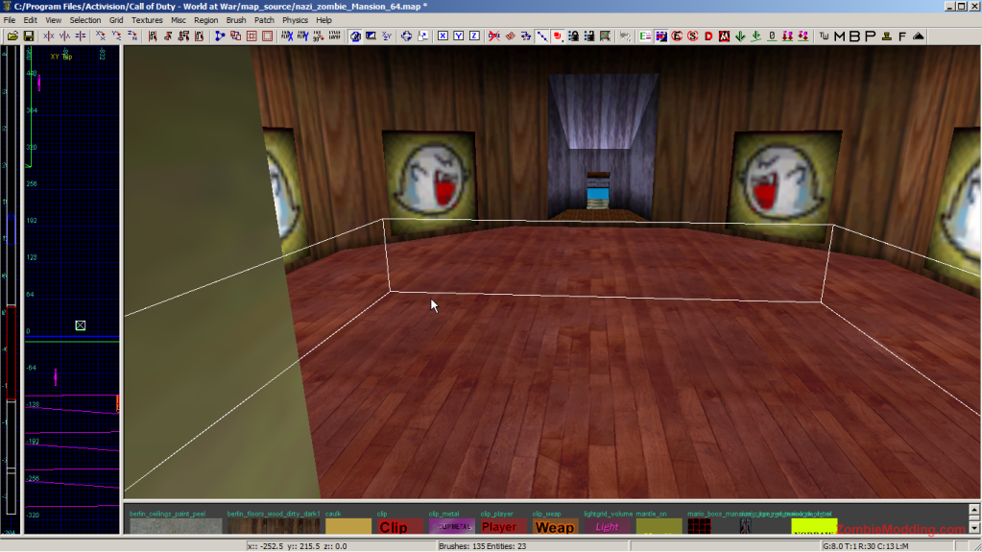Screen dimensions: 982x552
Task: Click the texture flip Y icon
Action: (x=303, y=36)
